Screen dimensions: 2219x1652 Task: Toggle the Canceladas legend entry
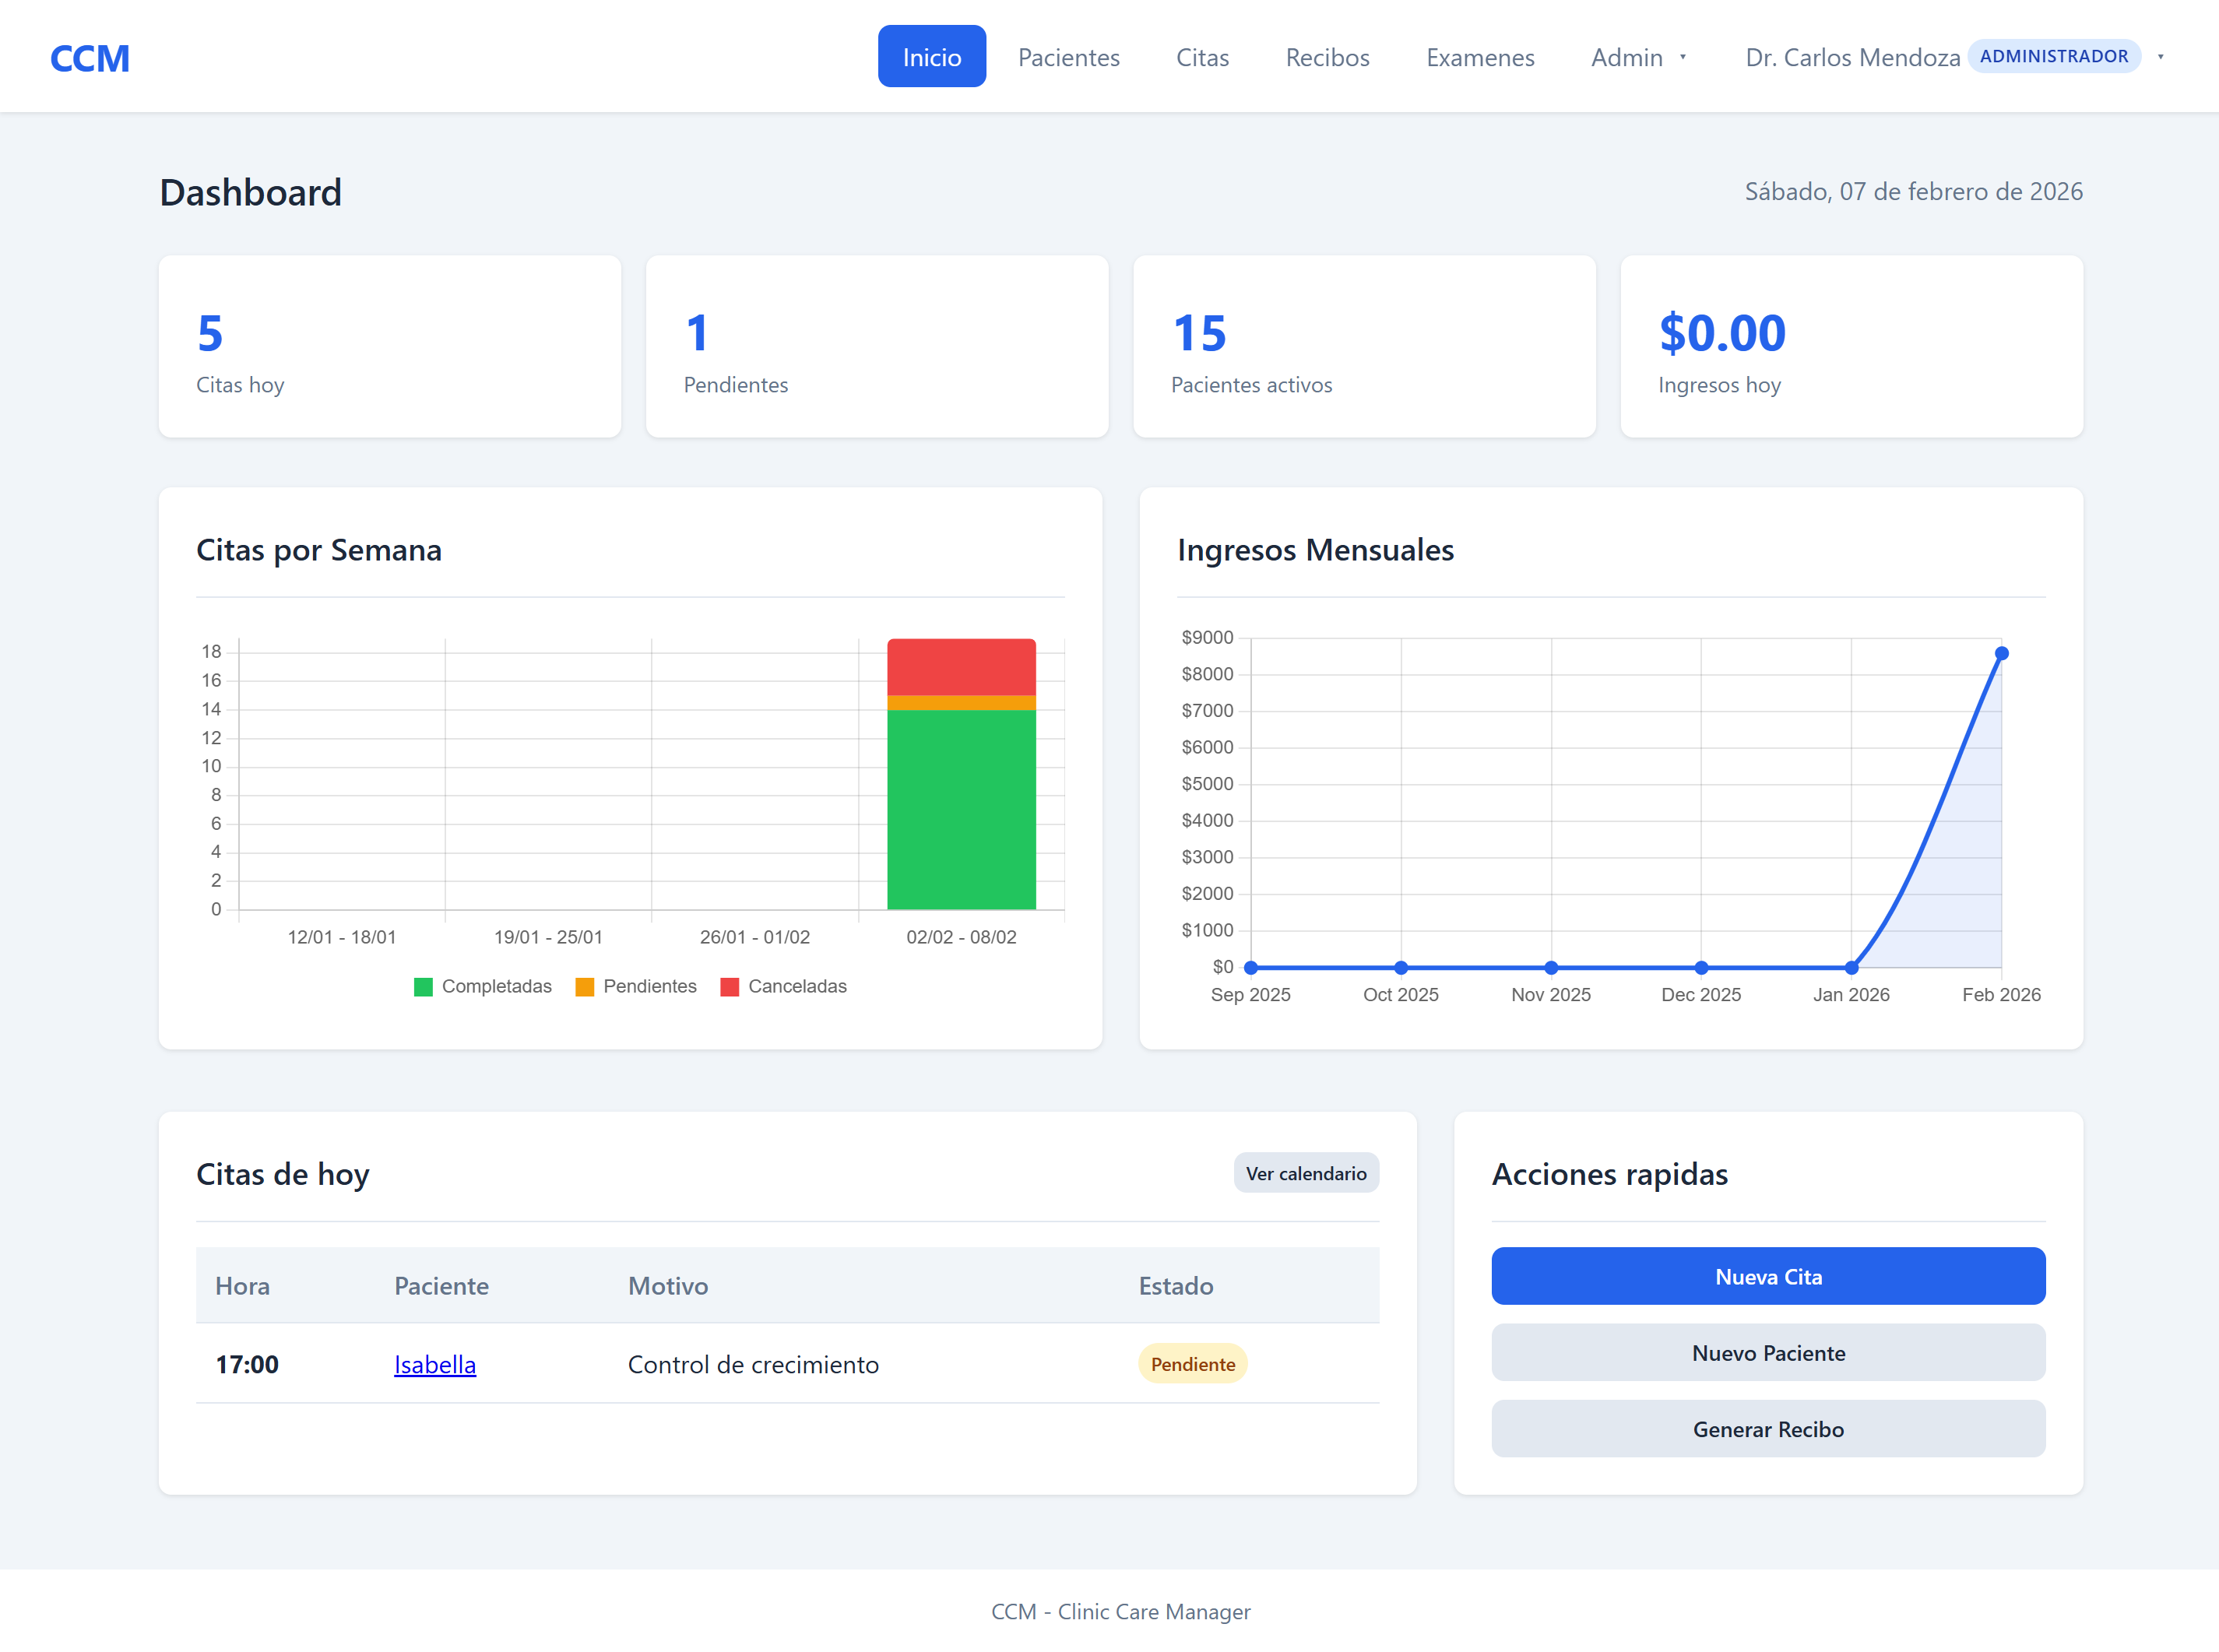(x=784, y=986)
